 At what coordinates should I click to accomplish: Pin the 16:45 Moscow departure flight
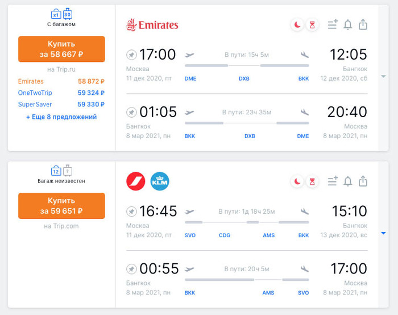pyautogui.click(x=131, y=212)
